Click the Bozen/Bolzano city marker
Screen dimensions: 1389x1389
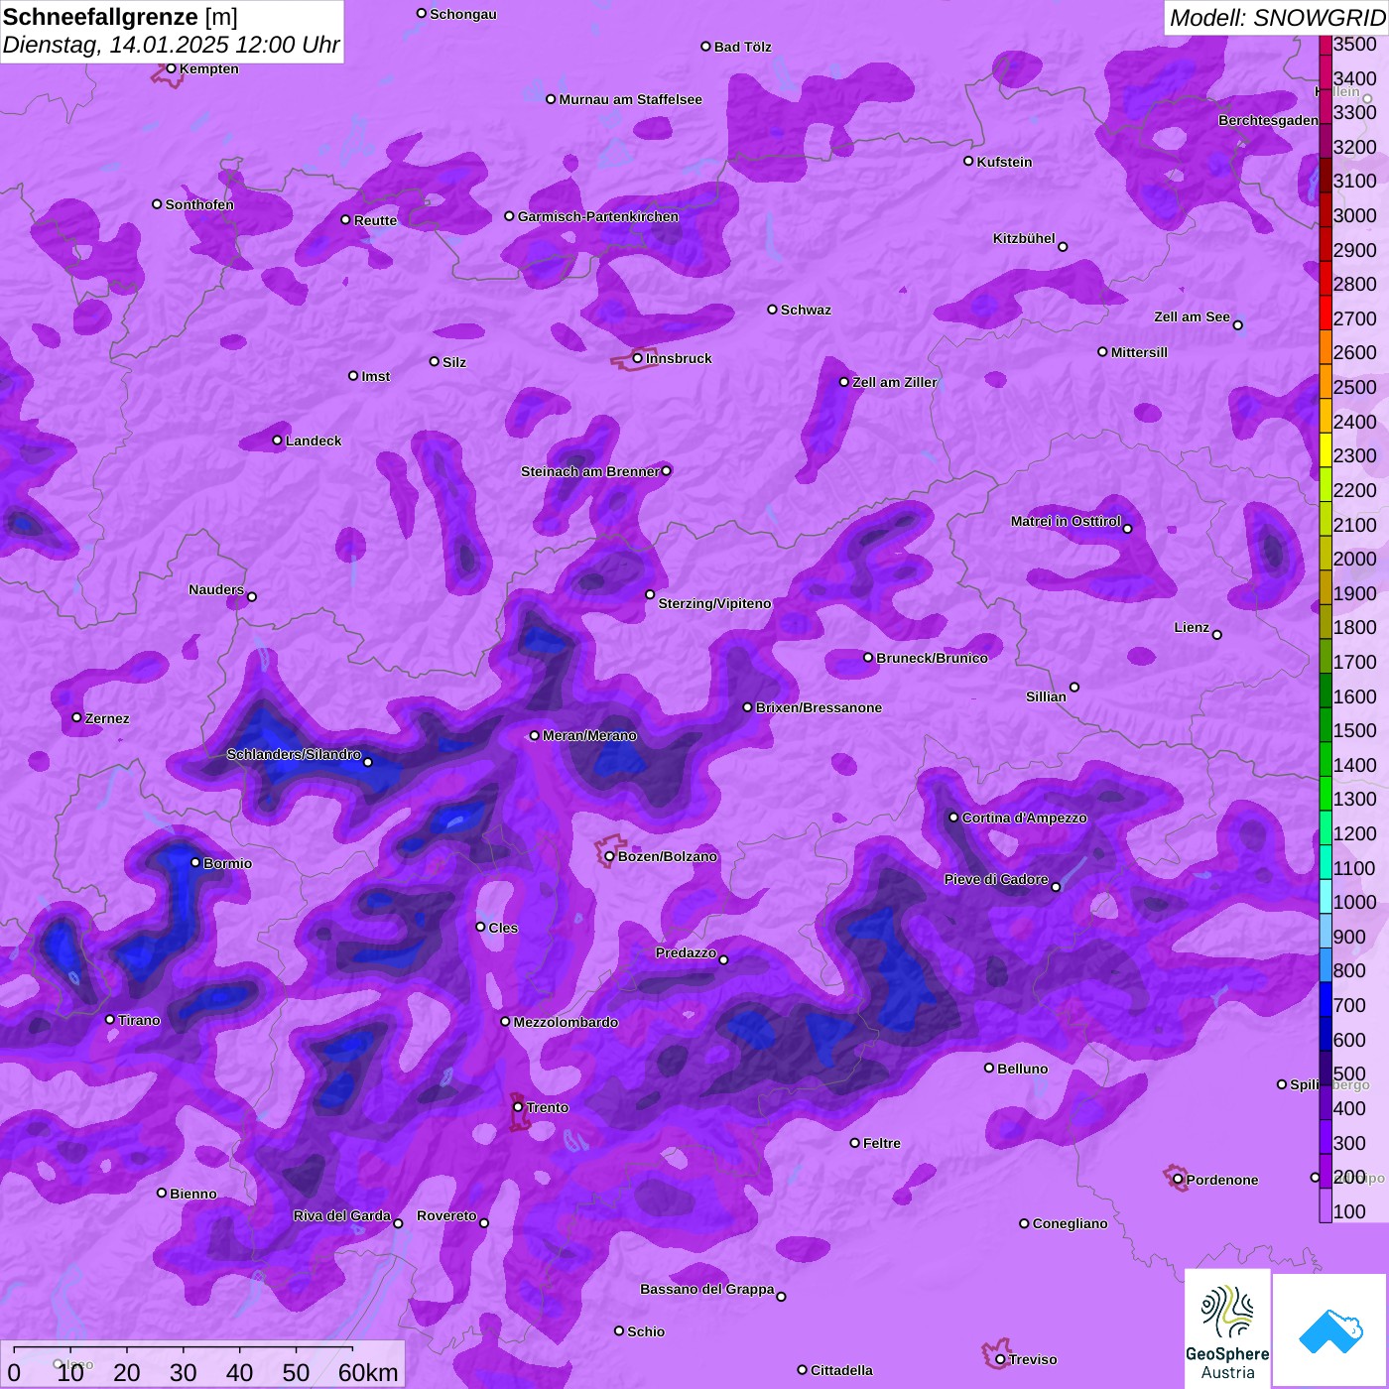point(609,856)
